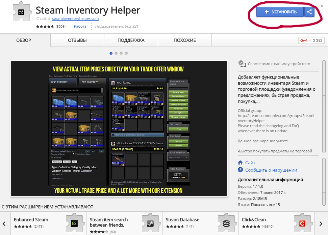Viewport: 328px width, 235px height.
Task: Select the second carousel dot
Action: pos(116,53)
